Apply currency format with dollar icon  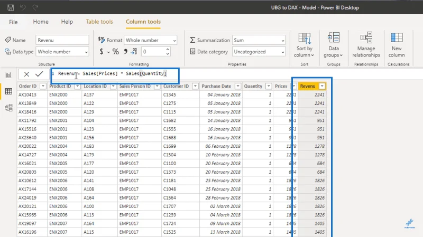[102, 51]
